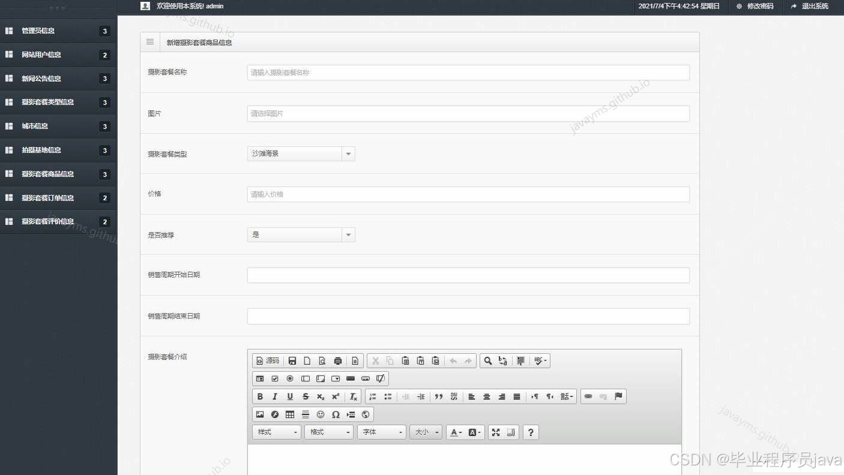Open the 是否推荐 dropdown
The height and width of the screenshot is (475, 844).
(301, 235)
